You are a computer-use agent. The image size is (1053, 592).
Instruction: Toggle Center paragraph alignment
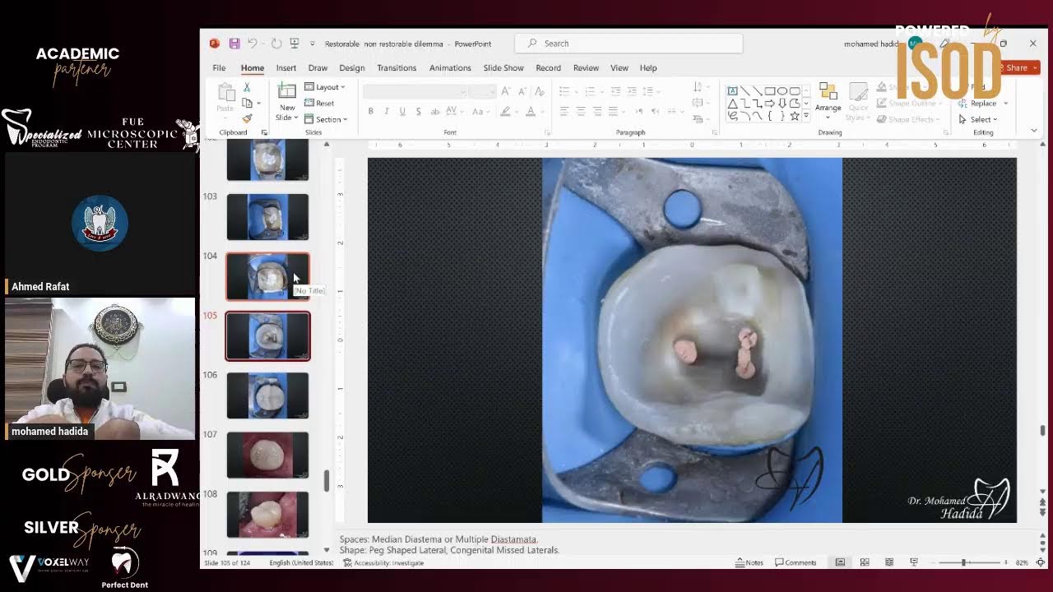pos(581,111)
